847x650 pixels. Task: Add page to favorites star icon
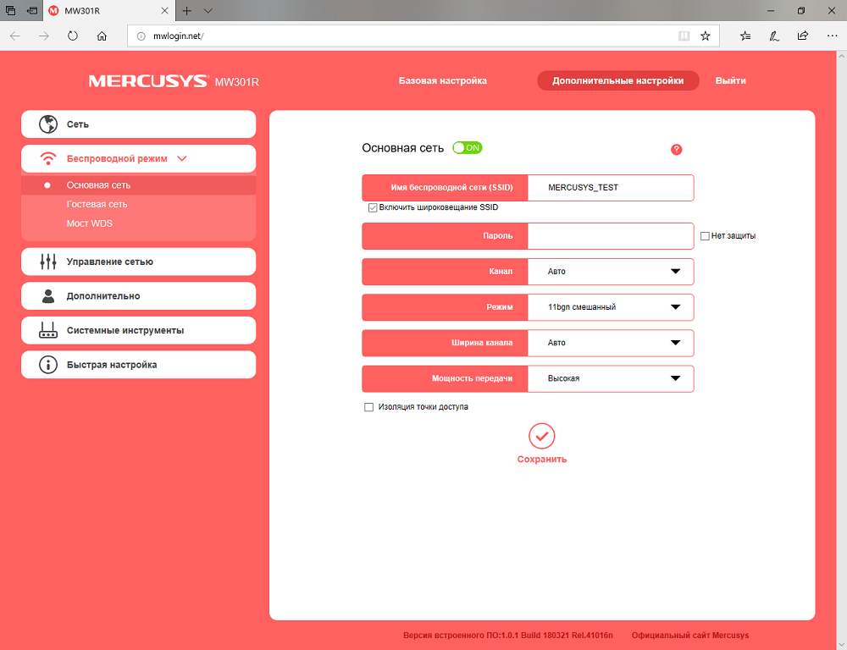pos(705,36)
